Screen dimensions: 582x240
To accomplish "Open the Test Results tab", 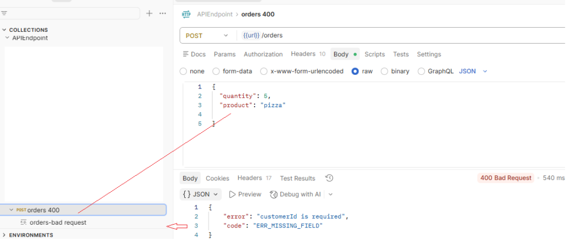I will [297, 178].
